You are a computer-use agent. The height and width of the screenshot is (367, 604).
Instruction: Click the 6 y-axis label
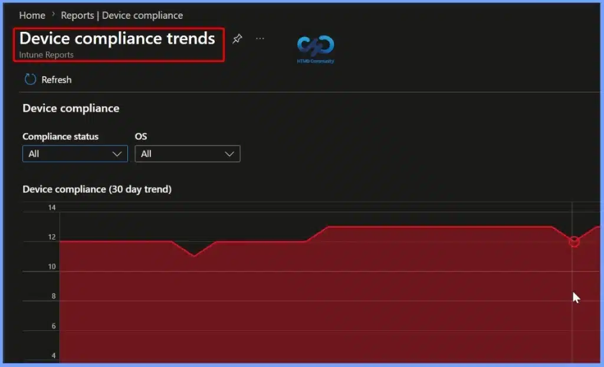(x=54, y=326)
